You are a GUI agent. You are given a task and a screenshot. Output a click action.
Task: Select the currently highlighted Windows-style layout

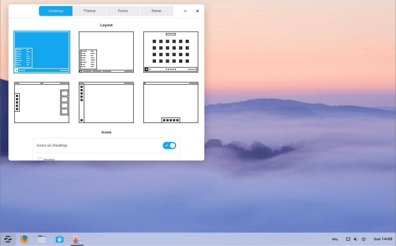42,52
